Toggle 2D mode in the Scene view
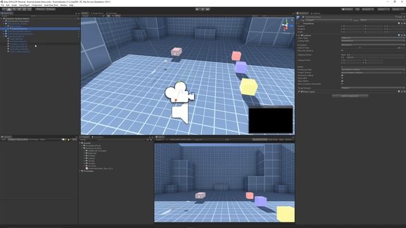 pos(104,16)
